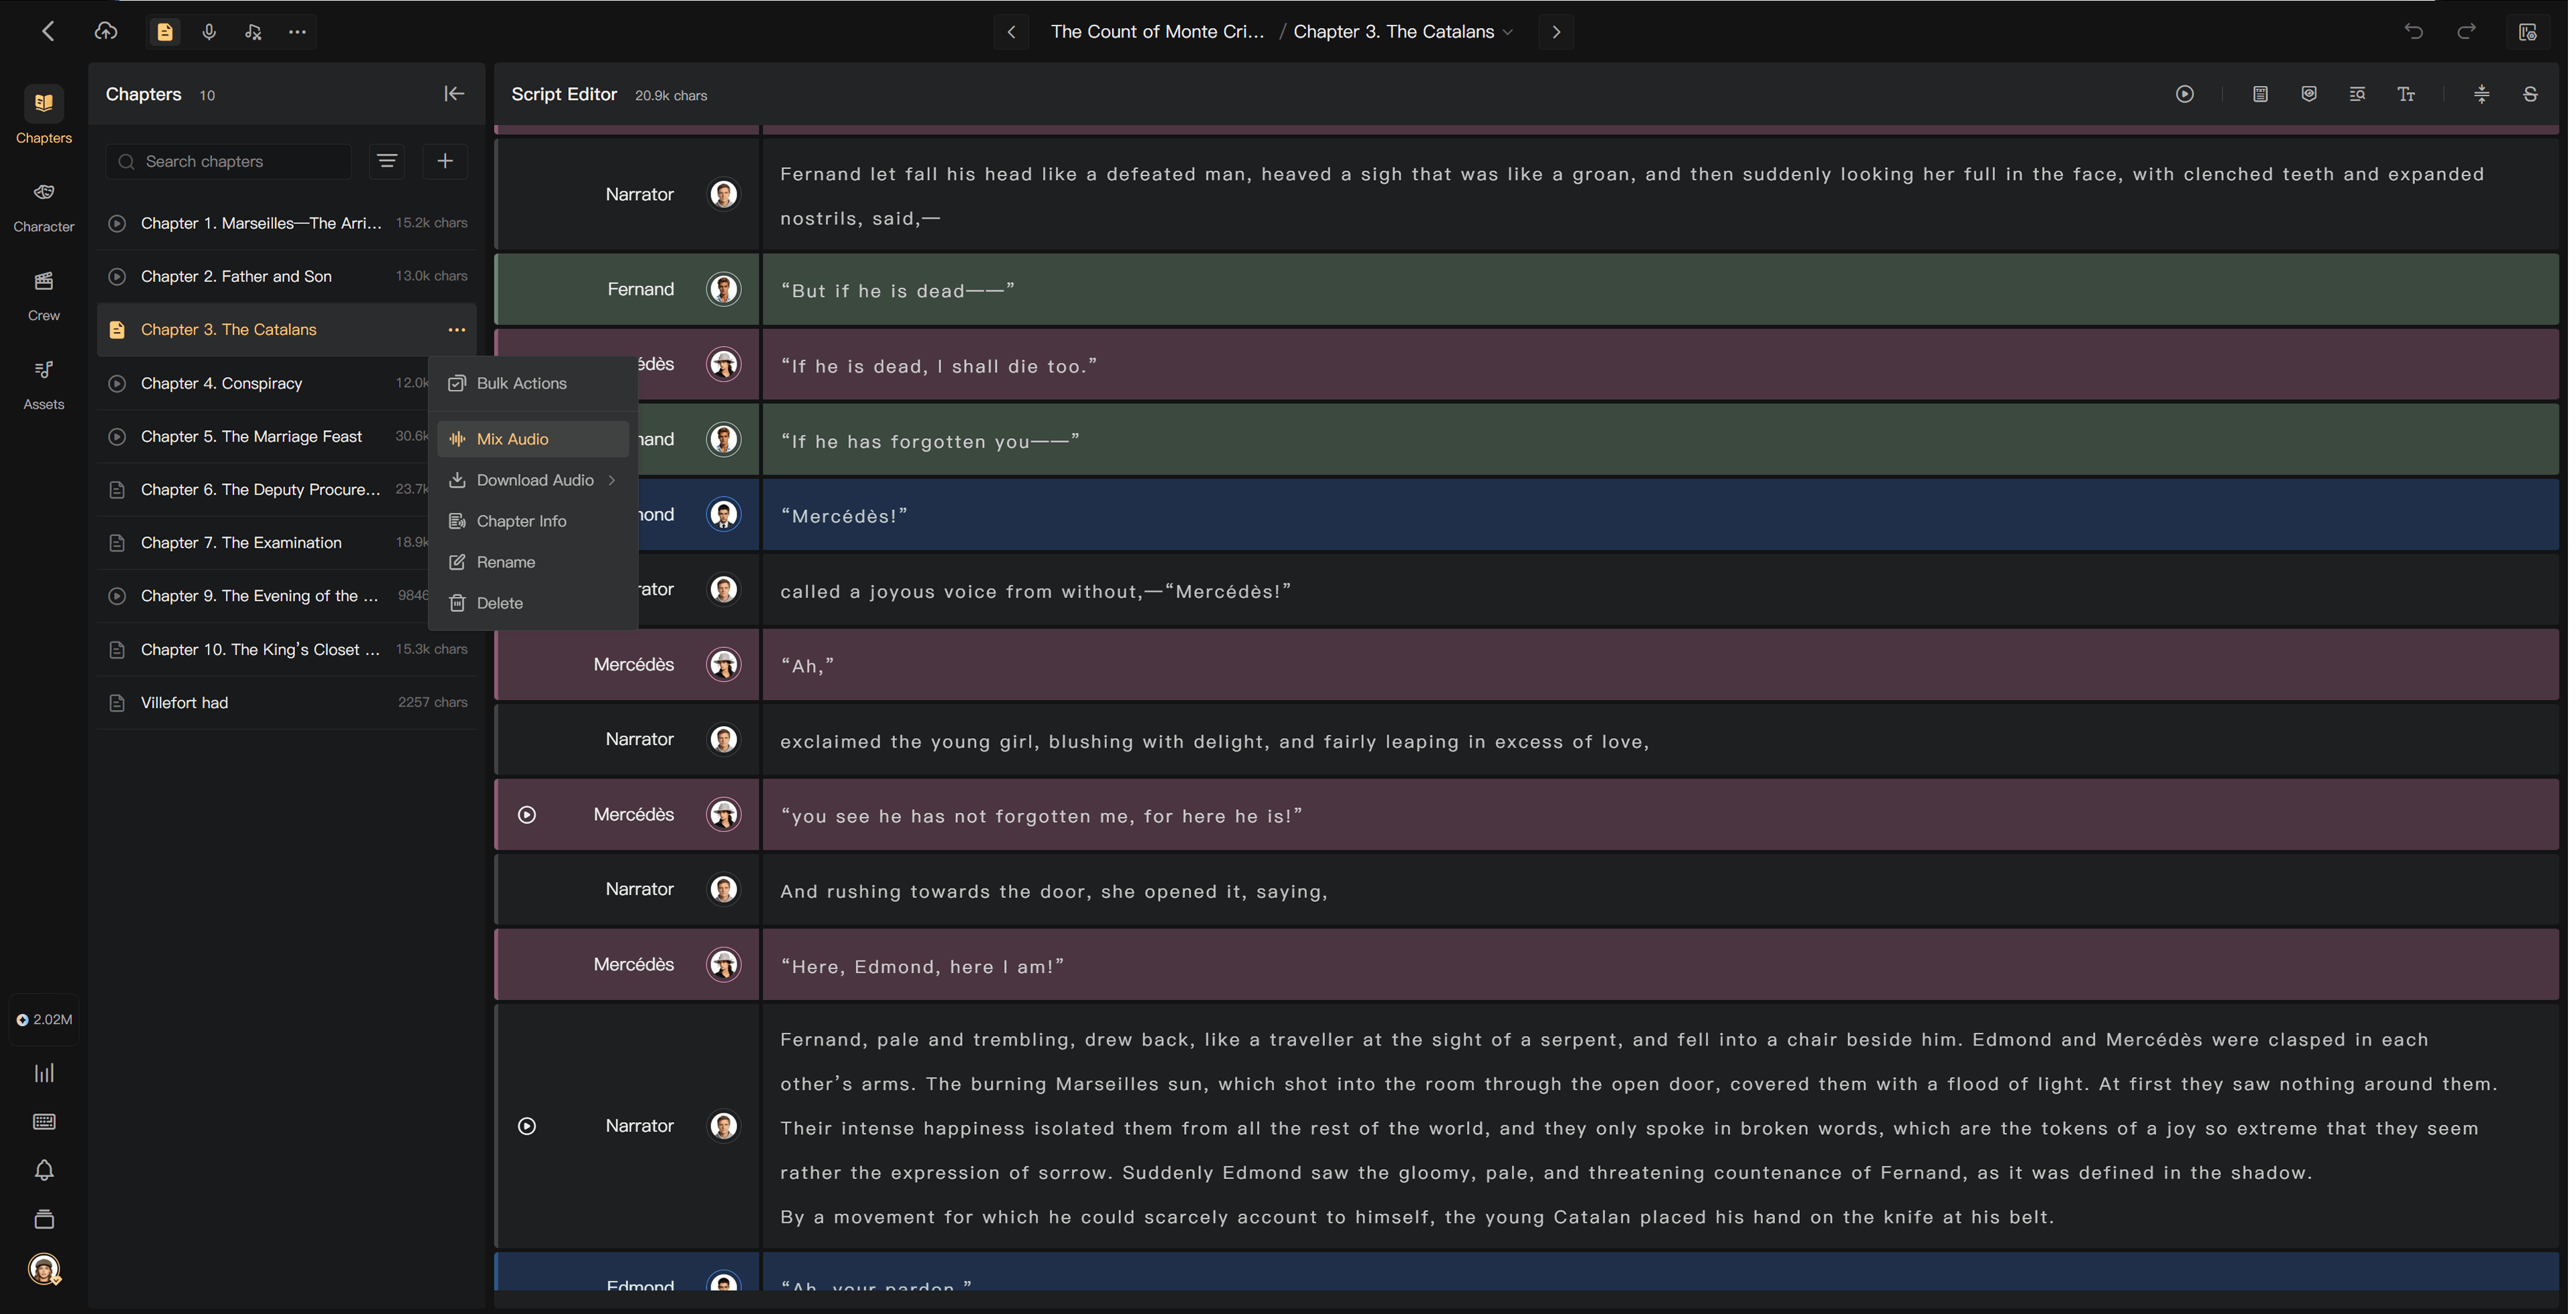
Task: Open the Crew sidebar panel
Action: (44, 295)
